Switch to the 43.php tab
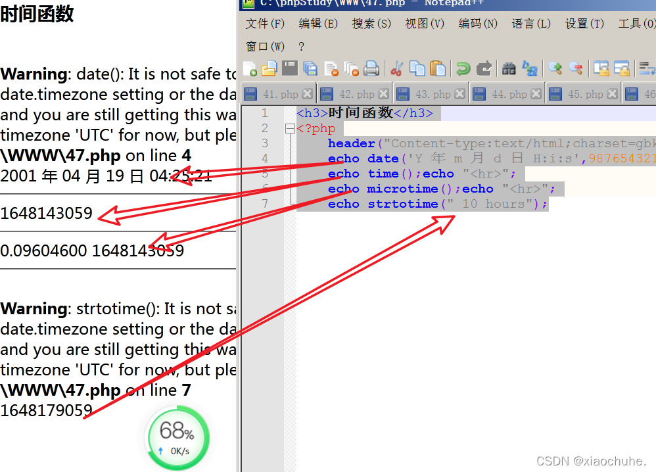The width and height of the screenshot is (656, 472). click(431, 94)
